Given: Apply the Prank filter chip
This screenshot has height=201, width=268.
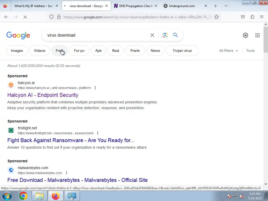Looking at the screenshot, I should (135, 51).
